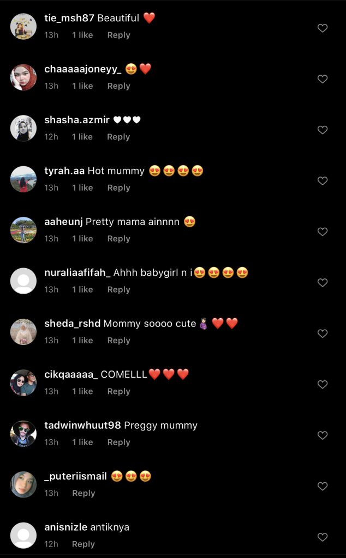This screenshot has height=558, width=346.
Task: Open the tyrah.aa username profile
Action: [x=64, y=171]
